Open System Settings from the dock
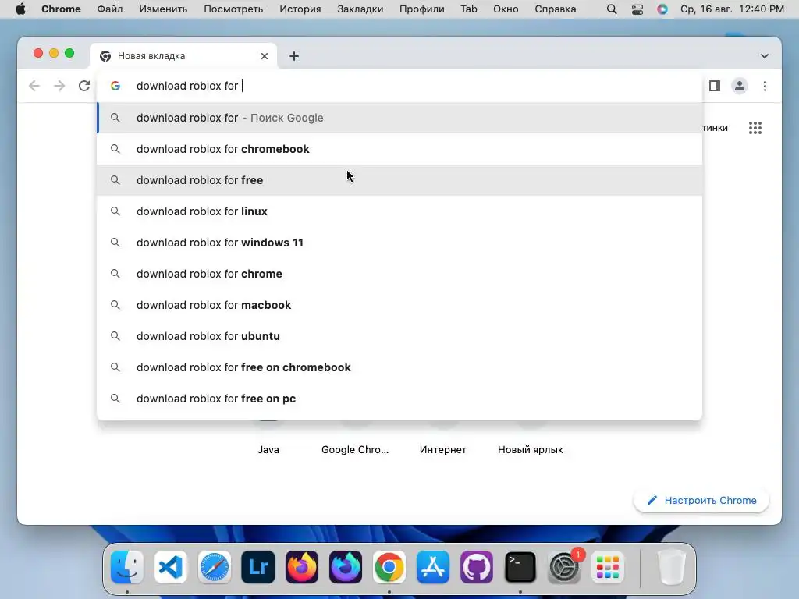This screenshot has width=799, height=599. tap(564, 567)
